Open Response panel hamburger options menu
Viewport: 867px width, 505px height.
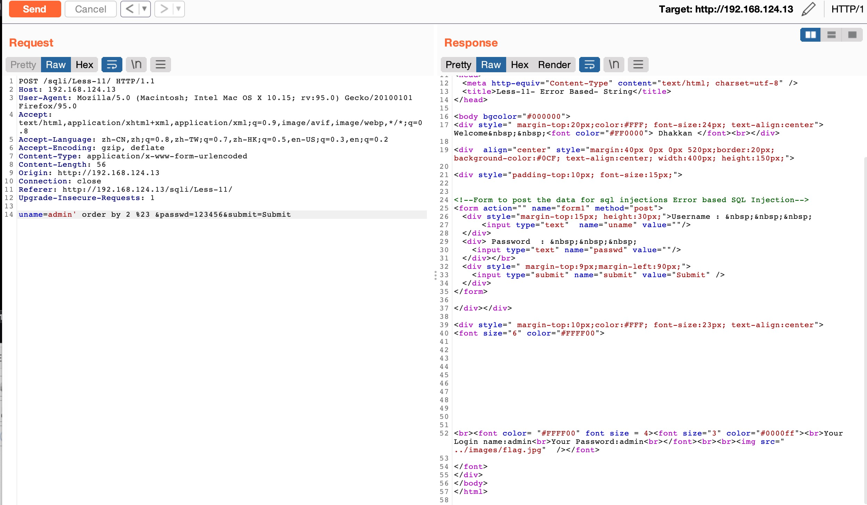(x=638, y=65)
